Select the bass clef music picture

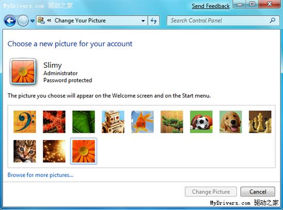[25, 121]
